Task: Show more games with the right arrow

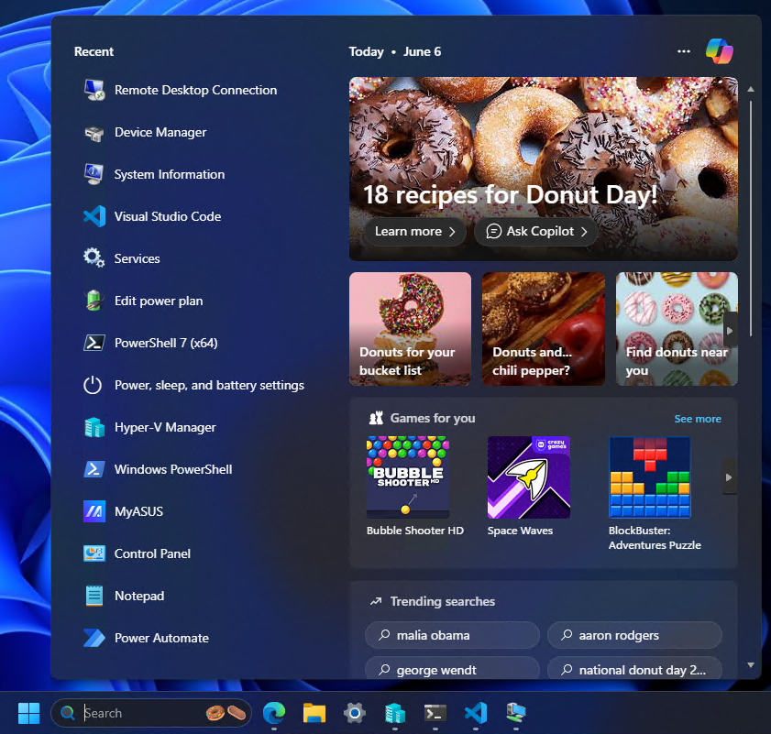Action: 729,477
